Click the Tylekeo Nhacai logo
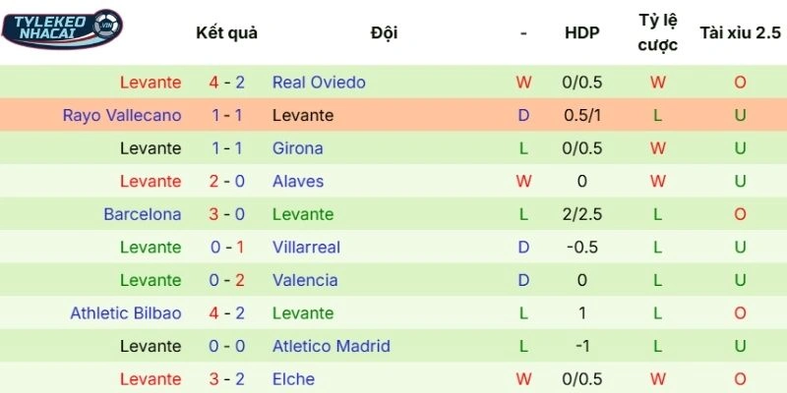This screenshot has height=393, width=787. coord(61,28)
